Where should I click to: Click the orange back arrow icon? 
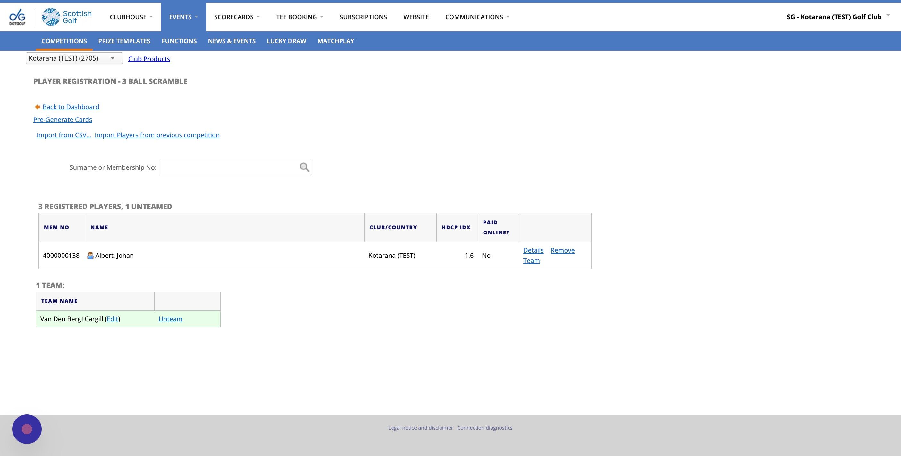[38, 107]
